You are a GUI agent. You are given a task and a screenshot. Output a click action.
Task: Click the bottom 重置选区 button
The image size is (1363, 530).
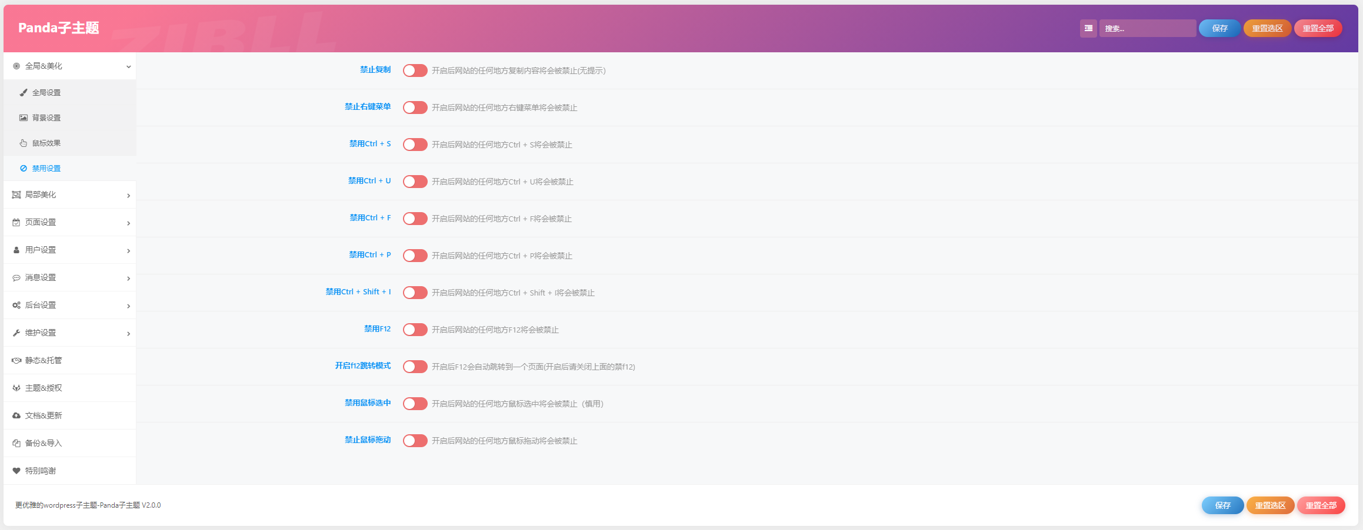pos(1270,505)
